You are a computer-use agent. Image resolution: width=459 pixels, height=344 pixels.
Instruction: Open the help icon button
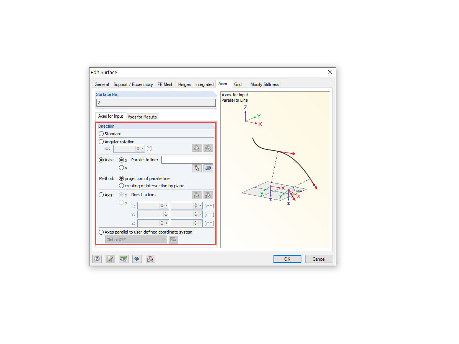click(97, 259)
